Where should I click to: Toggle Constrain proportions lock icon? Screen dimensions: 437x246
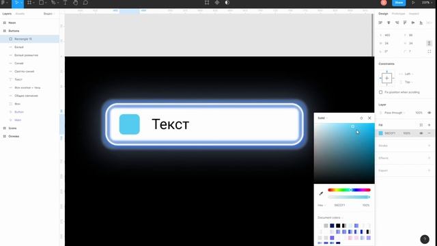click(x=429, y=43)
